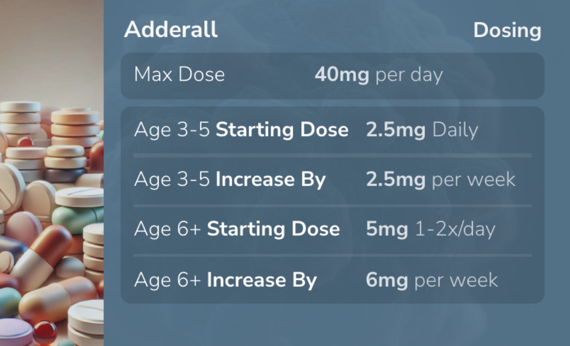The image size is (570, 346).
Task: Click the 2.5mg Daily value
Action: click(x=422, y=130)
